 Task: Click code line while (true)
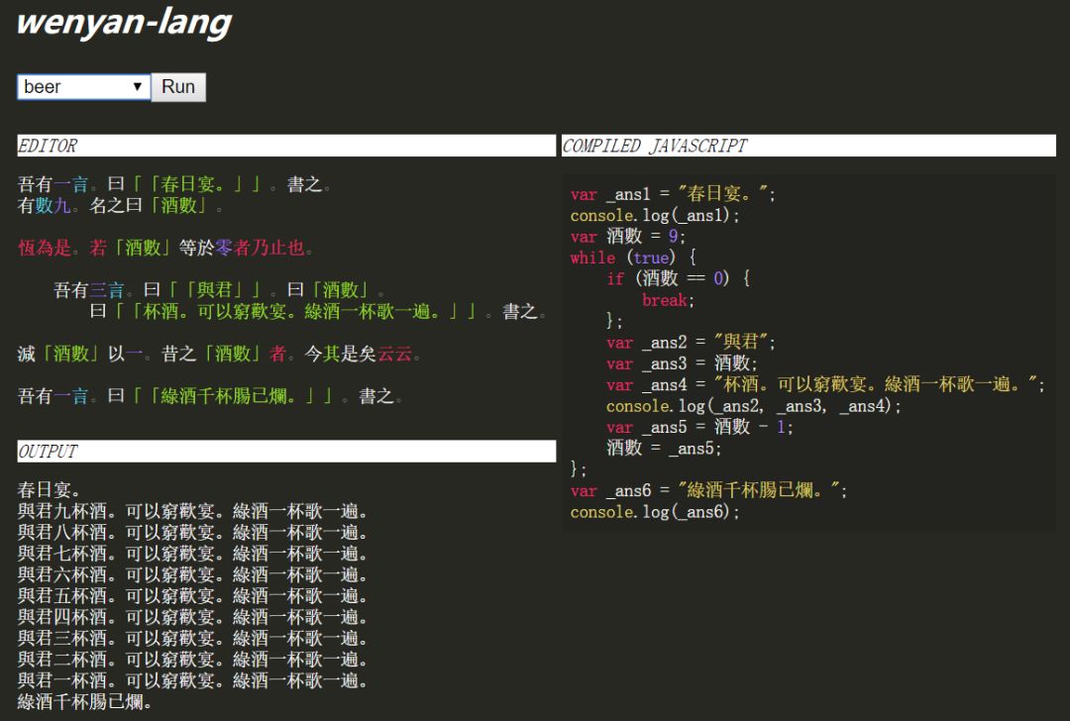pyautogui.click(x=633, y=257)
